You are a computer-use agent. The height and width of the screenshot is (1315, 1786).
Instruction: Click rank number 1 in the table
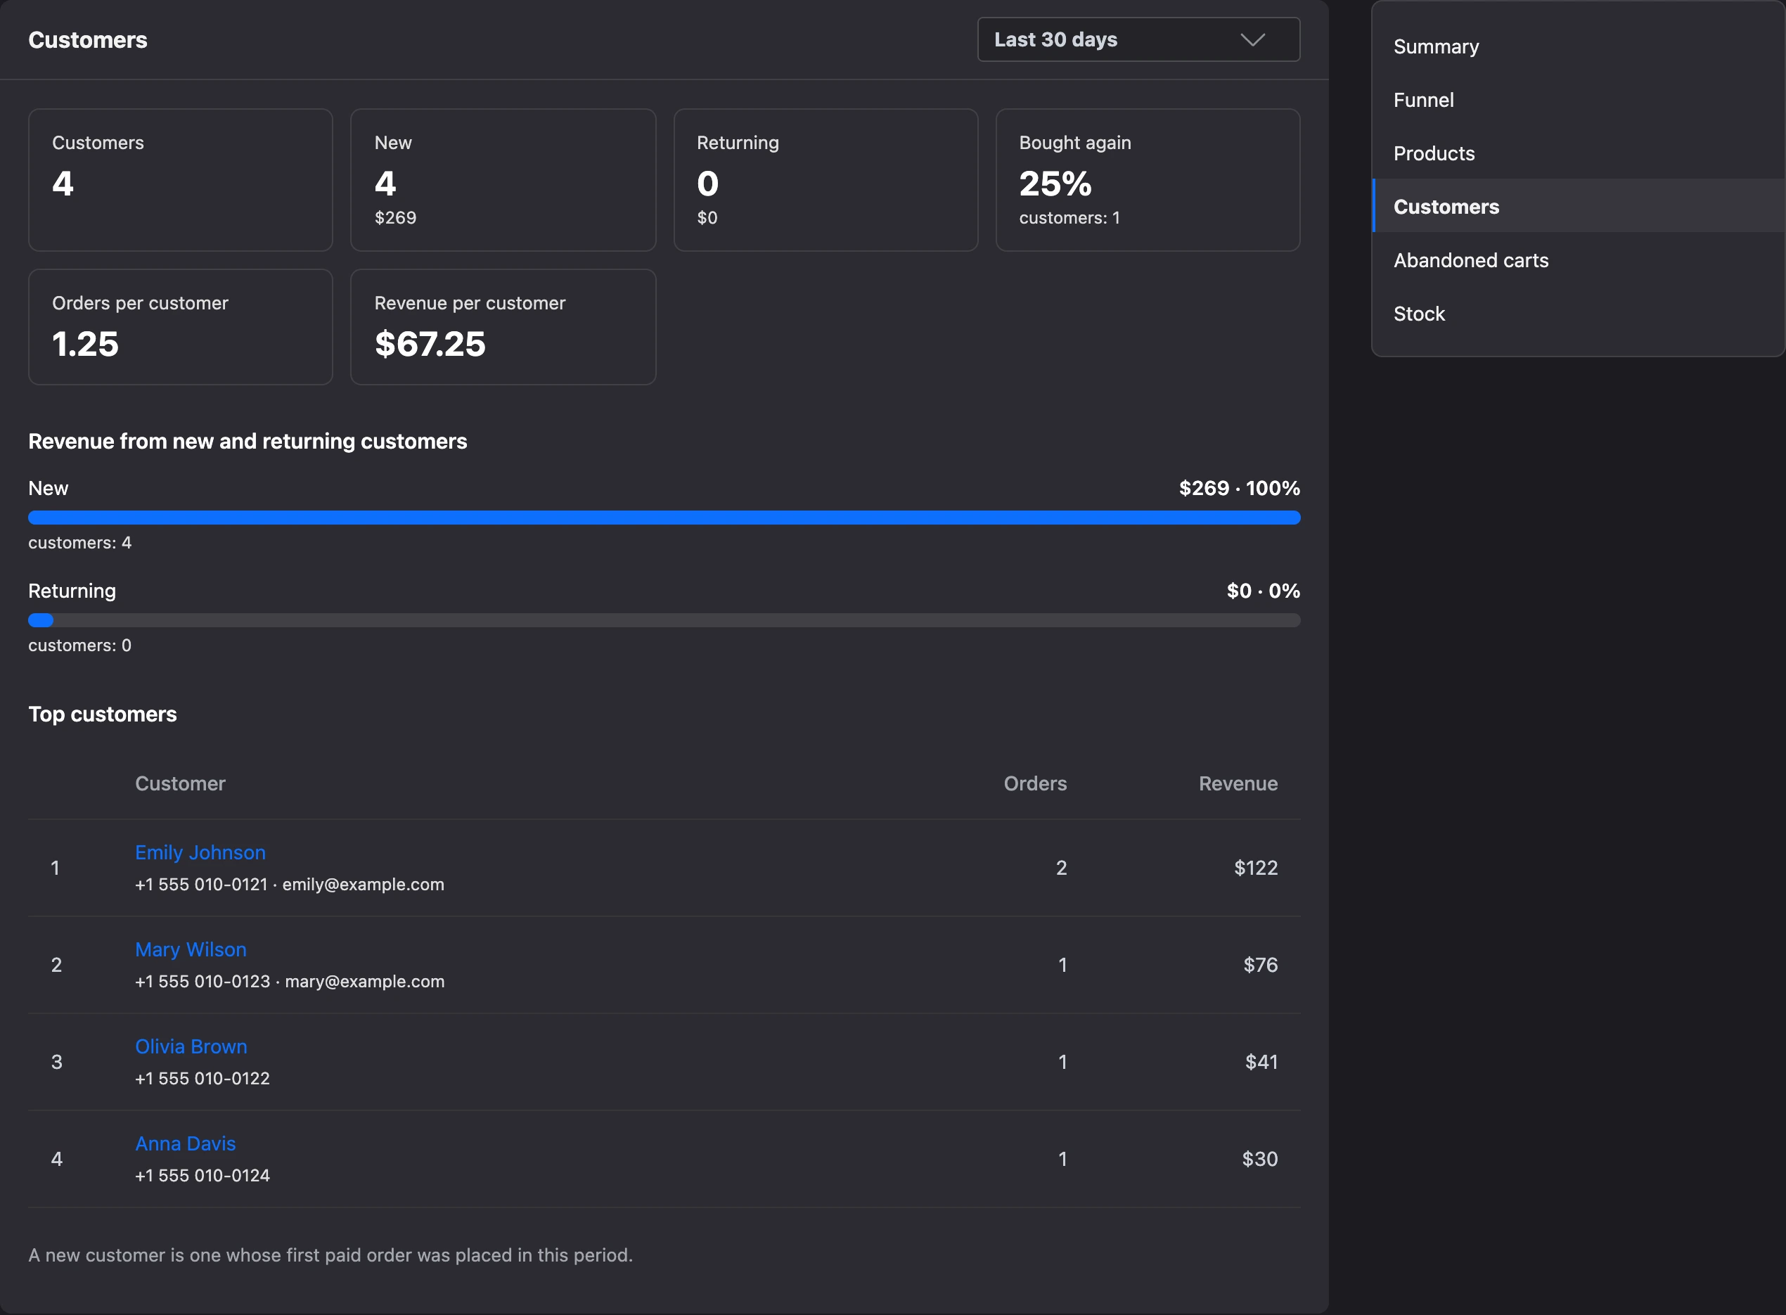[55, 868]
